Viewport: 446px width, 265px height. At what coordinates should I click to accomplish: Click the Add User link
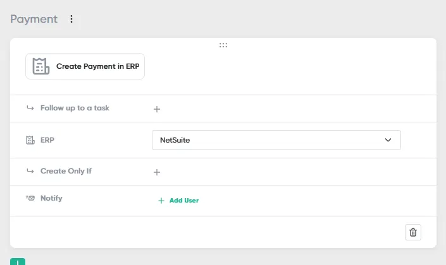coord(178,200)
